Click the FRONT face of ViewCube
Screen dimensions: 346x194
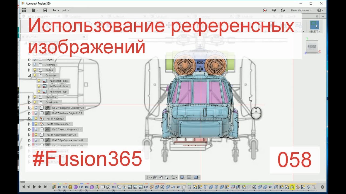click(x=312, y=47)
